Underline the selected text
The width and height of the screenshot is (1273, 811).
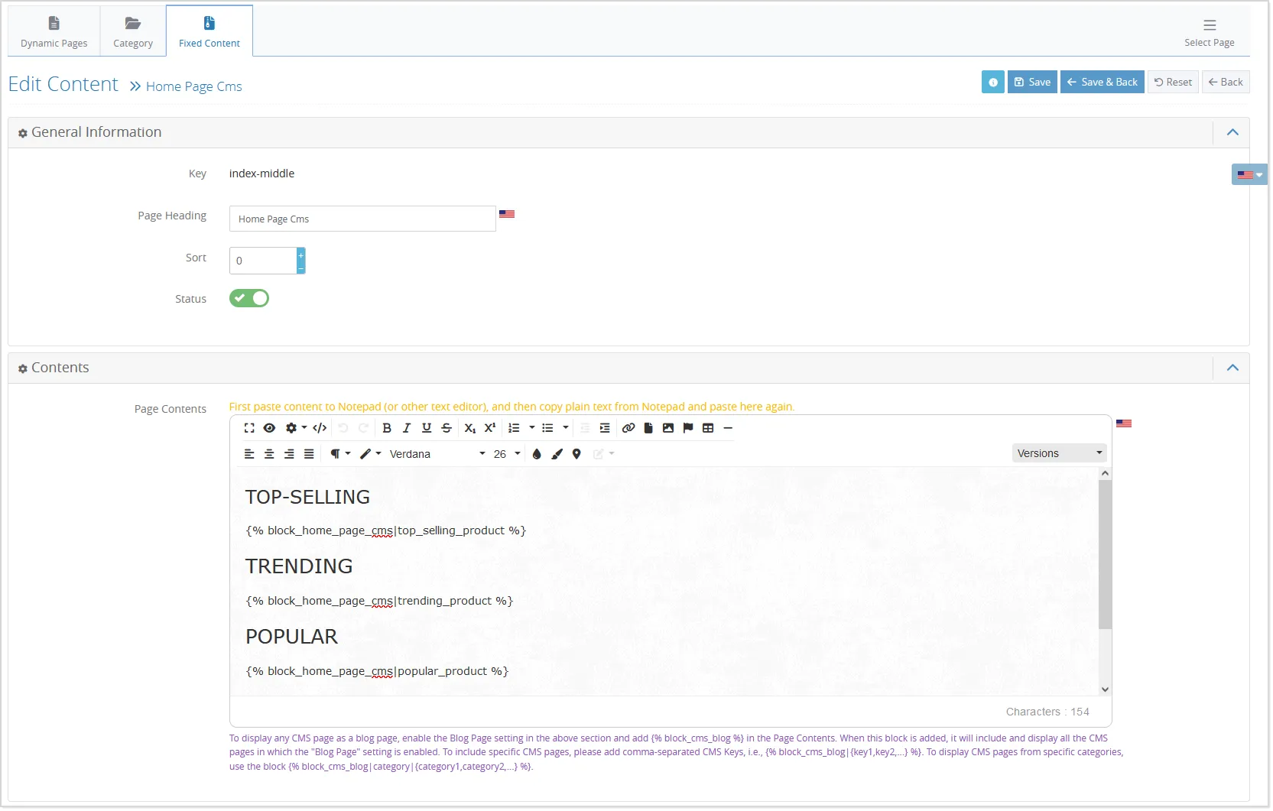(x=427, y=429)
